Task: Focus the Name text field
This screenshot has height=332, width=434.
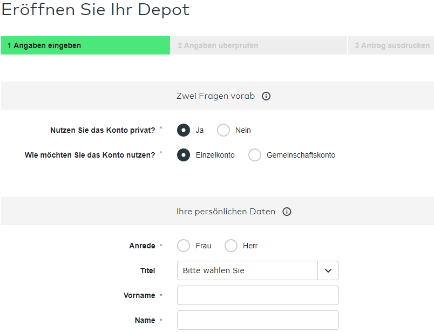Action: (x=257, y=320)
